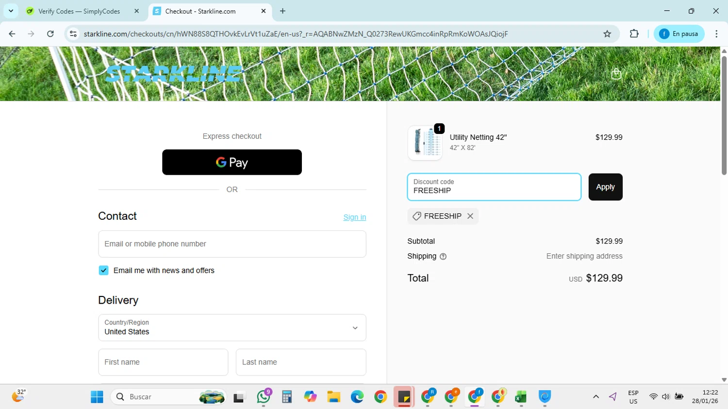The width and height of the screenshot is (728, 409).
Task: Open the En pausa profile button
Action: [x=679, y=34]
